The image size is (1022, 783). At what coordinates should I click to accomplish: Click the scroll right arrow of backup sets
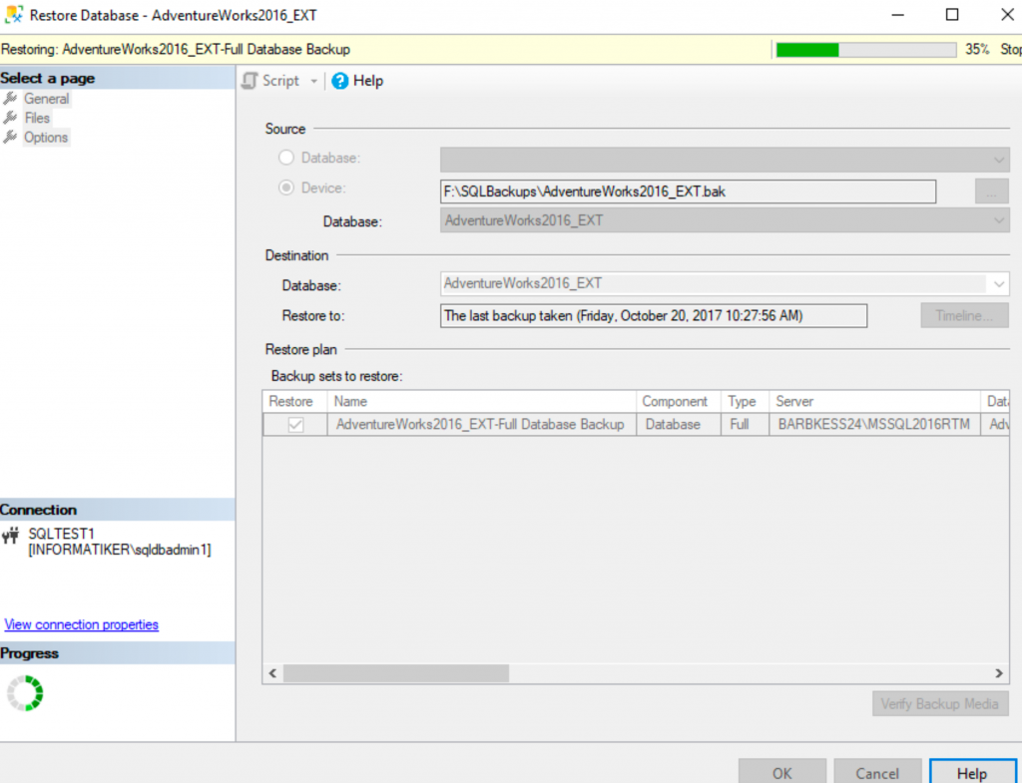click(x=998, y=673)
